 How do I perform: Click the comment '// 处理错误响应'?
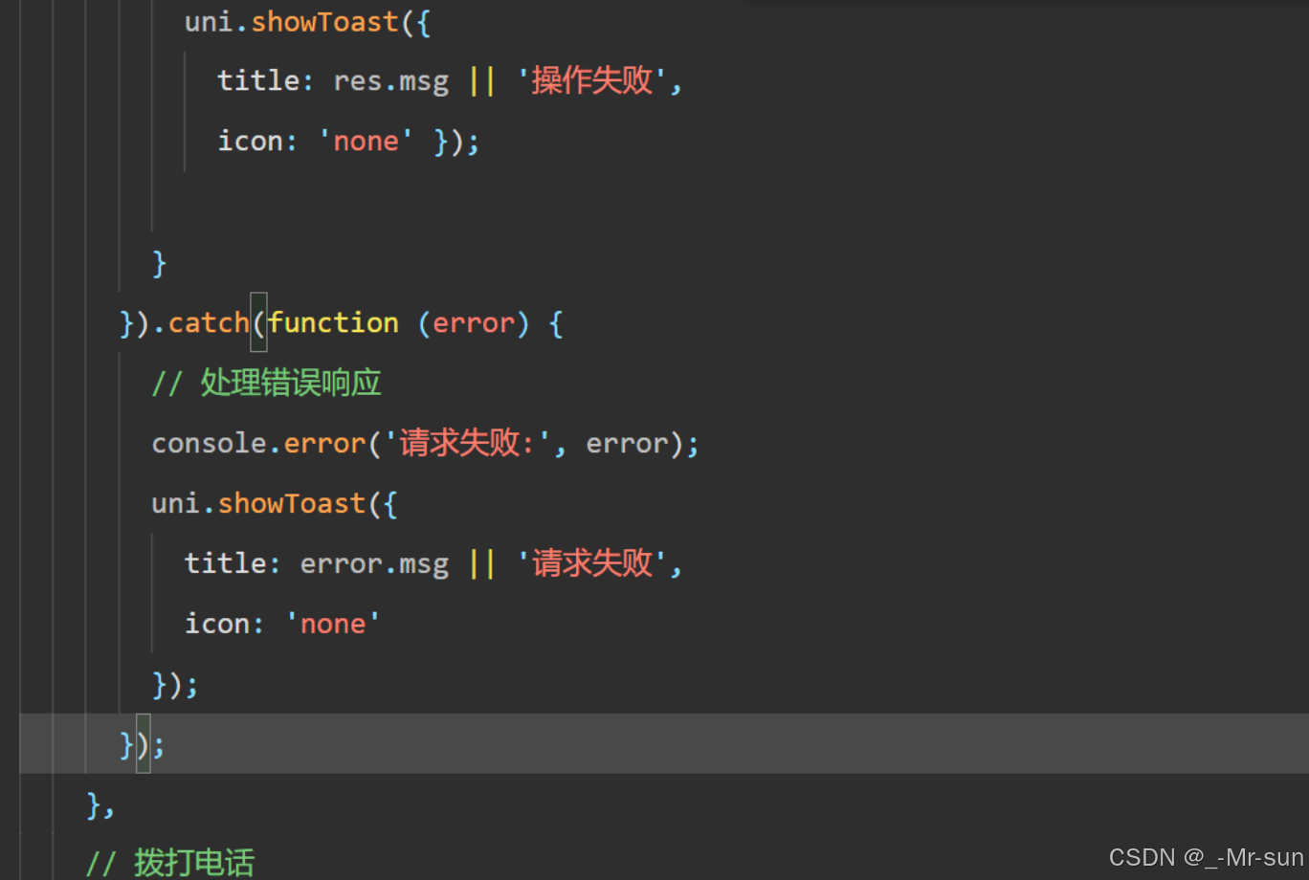[x=267, y=384]
